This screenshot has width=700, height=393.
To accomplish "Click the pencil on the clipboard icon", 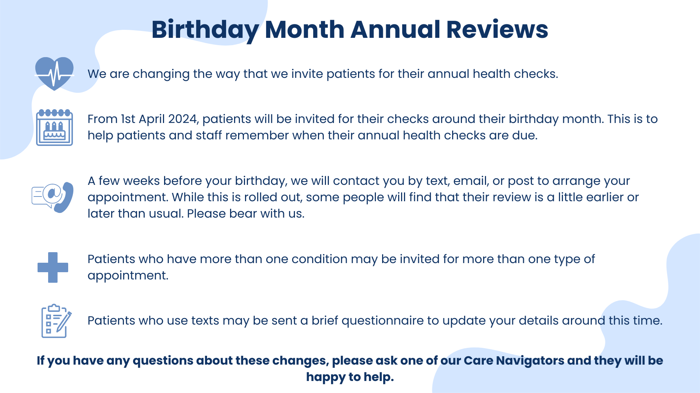I will (x=65, y=321).
